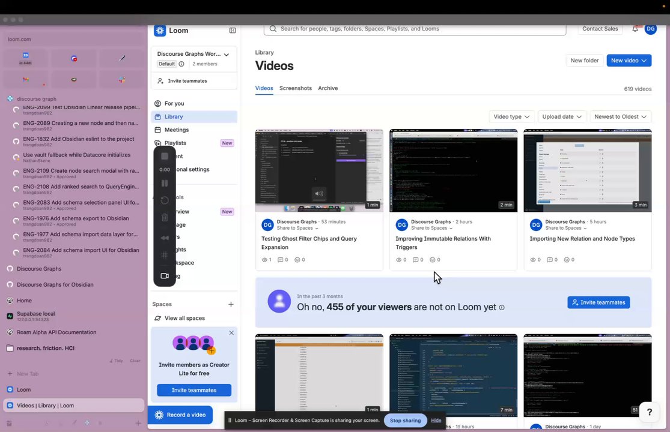This screenshot has width=670, height=432.
Task: Stop recording with the square stop button
Action: click(165, 156)
